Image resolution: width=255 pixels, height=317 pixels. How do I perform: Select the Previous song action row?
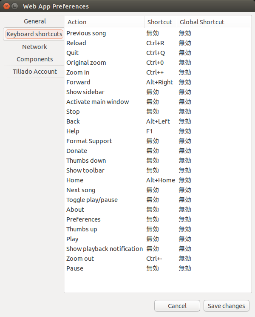158,33
